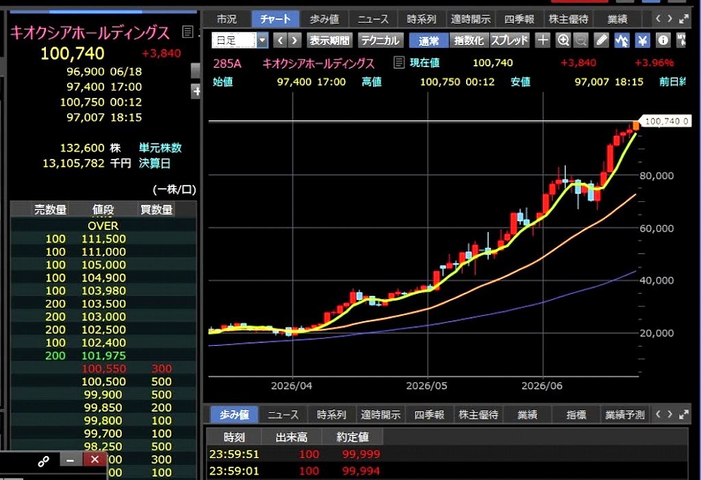Click the 99,900 bid price row
Screen dimensions: 701x480
click(103, 394)
